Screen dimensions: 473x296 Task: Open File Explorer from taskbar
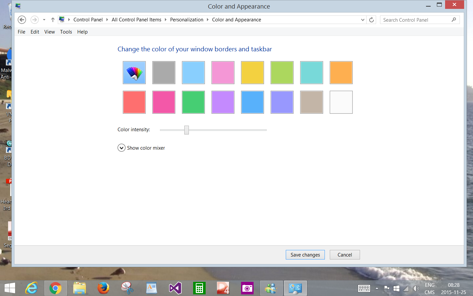[x=79, y=288]
